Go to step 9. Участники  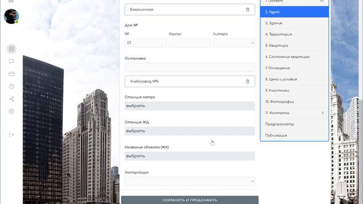[294, 91]
